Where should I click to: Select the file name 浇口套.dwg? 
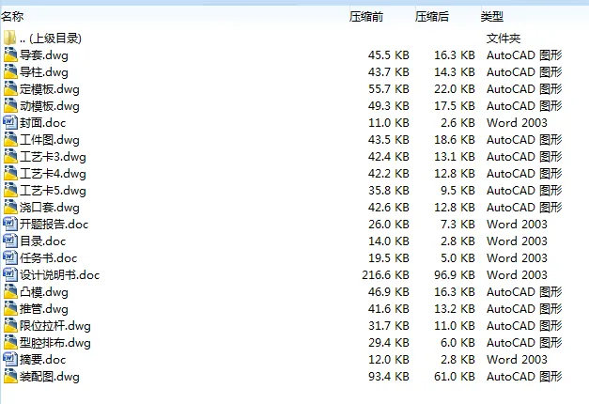(50, 208)
